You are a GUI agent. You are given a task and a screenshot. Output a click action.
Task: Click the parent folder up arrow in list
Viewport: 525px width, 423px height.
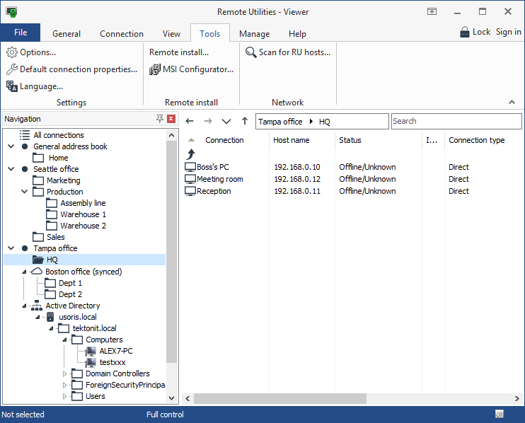pyautogui.click(x=190, y=154)
